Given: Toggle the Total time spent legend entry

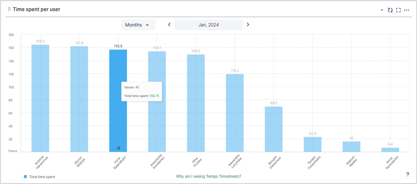Looking at the screenshot, I should click(x=39, y=177).
